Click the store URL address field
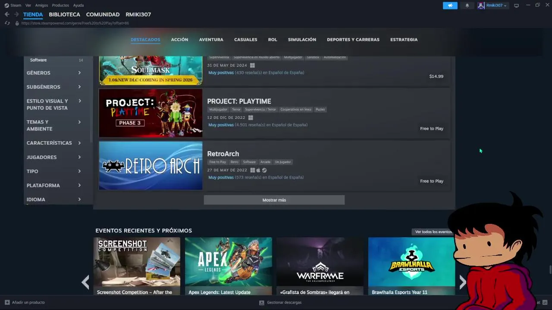 [75, 23]
